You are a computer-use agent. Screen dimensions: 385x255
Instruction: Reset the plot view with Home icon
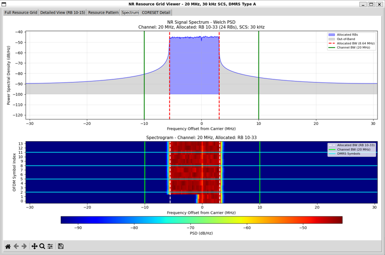click(x=8, y=246)
